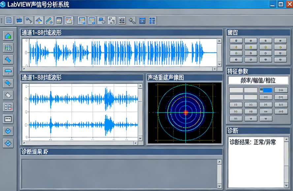
Task: Toggle the top-right button in 窗口 panel
Action: (280, 41)
